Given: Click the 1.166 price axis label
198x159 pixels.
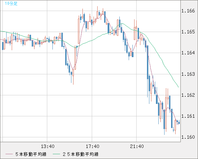Looking at the screenshot, I should coord(188,11).
